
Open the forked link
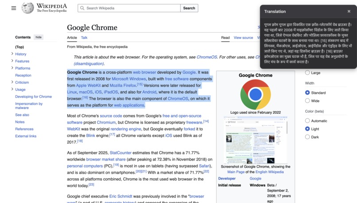pyautogui.click(x=189, y=129)
